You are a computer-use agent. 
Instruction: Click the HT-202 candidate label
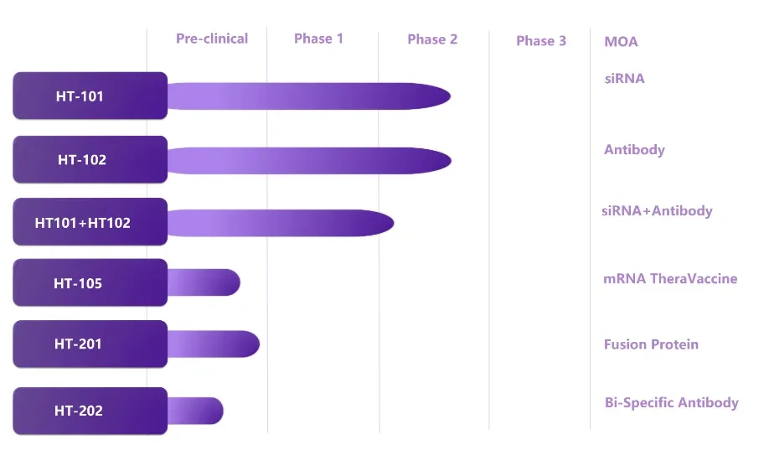pyautogui.click(x=90, y=411)
